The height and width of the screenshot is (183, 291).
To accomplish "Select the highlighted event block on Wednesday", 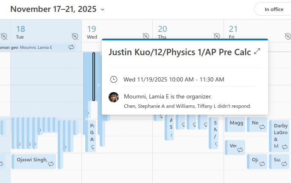I will tap(94, 76).
